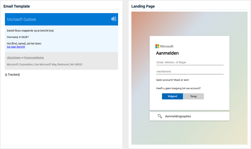The image size is (251, 149).
Task: Click the key icon beside Aanmeldingsopties
Action: [x=159, y=116]
